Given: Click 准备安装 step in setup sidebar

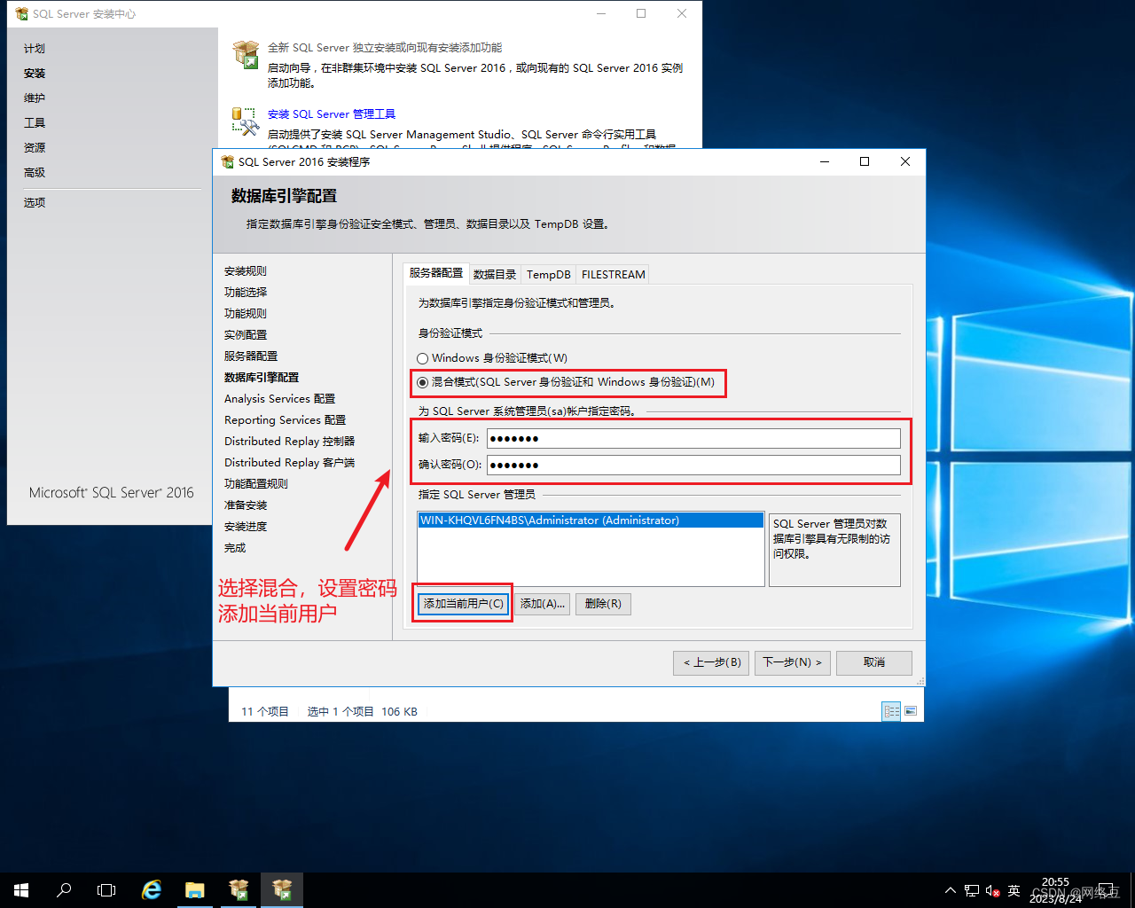Looking at the screenshot, I should [x=246, y=505].
